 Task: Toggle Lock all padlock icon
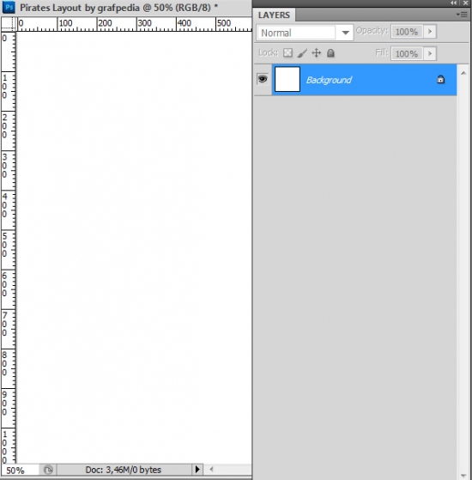[x=330, y=53]
